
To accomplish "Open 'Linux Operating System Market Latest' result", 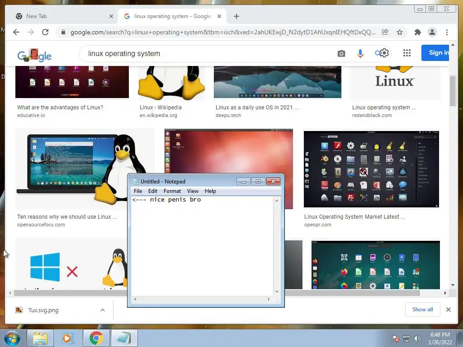I will coord(354,216).
